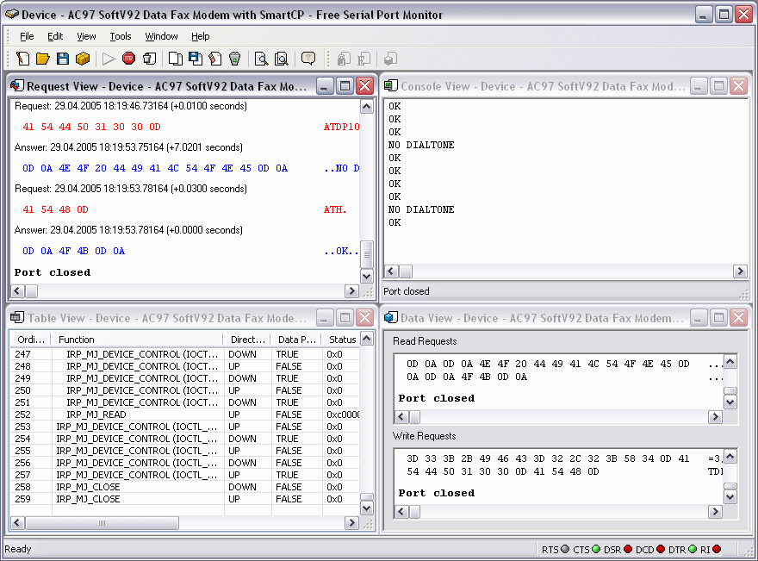The width and height of the screenshot is (758, 561).
Task: Sort table by Status column header
Action: tap(342, 340)
